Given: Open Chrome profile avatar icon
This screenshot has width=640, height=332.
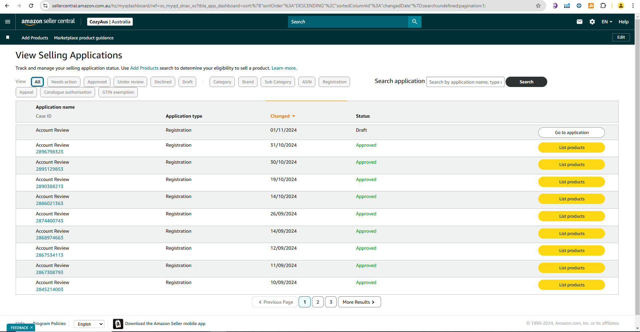Looking at the screenshot, I should (621, 6).
